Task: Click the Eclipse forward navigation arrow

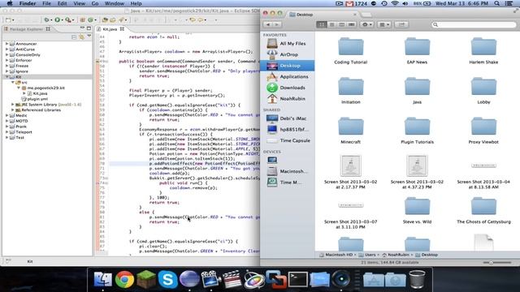Action: [201, 19]
